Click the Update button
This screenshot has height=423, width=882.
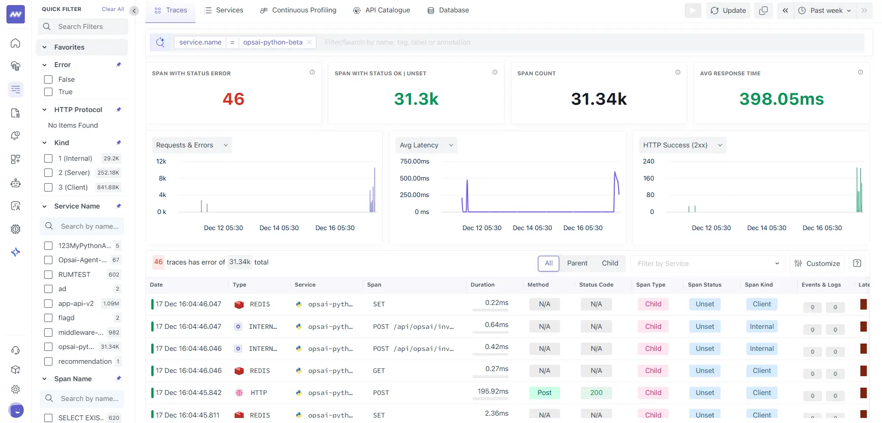coord(728,11)
